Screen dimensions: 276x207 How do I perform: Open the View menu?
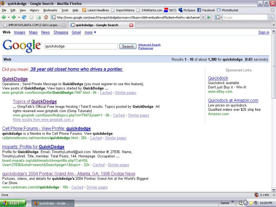click(22, 10)
